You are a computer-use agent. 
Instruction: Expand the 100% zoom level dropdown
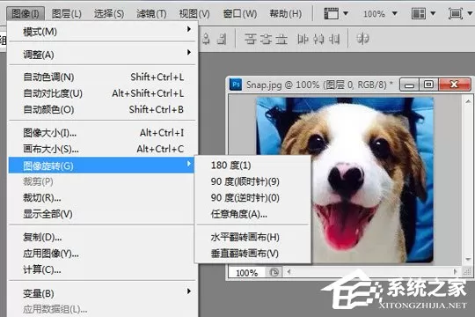394,14
